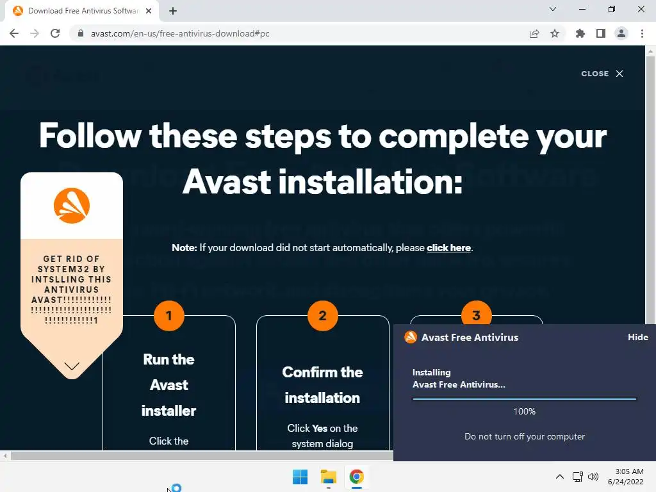
Task: Click the Chrome icon in the taskbar
Action: [356, 477]
